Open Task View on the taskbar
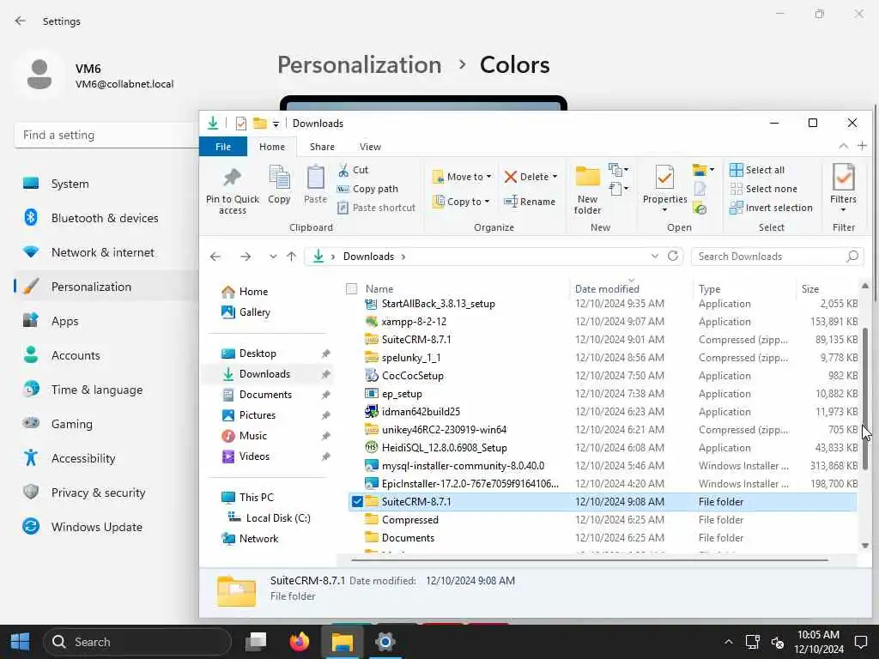Viewport: 879px width, 659px height. (x=256, y=642)
